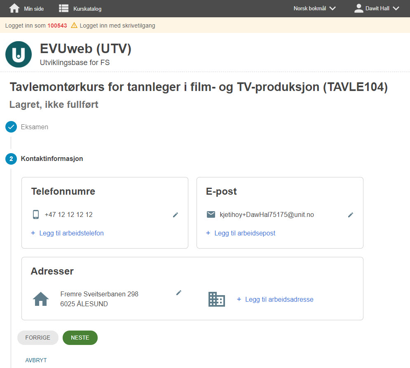Select the EVUweb (UTV) title
410x368 pixels.
(86, 49)
